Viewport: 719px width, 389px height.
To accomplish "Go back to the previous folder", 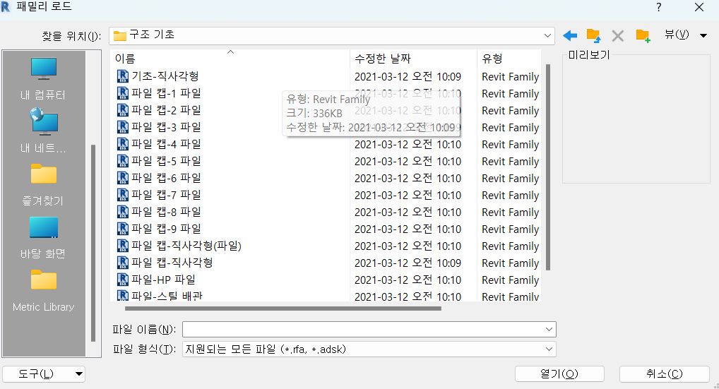I will (570, 35).
